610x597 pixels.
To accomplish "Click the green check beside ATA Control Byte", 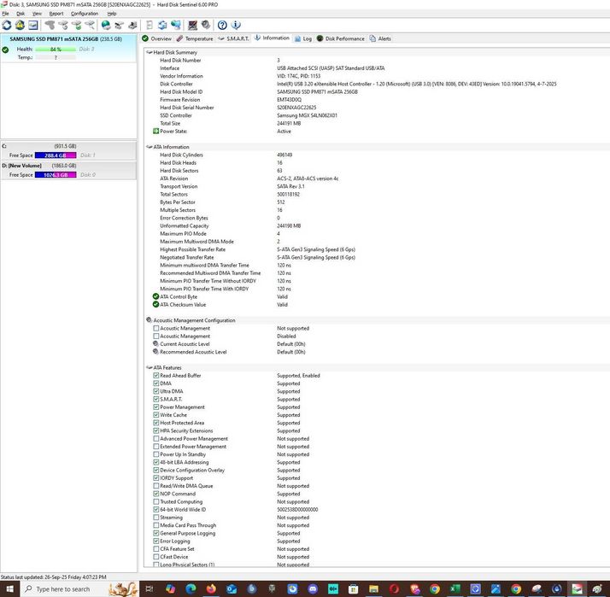I will tap(156, 296).
